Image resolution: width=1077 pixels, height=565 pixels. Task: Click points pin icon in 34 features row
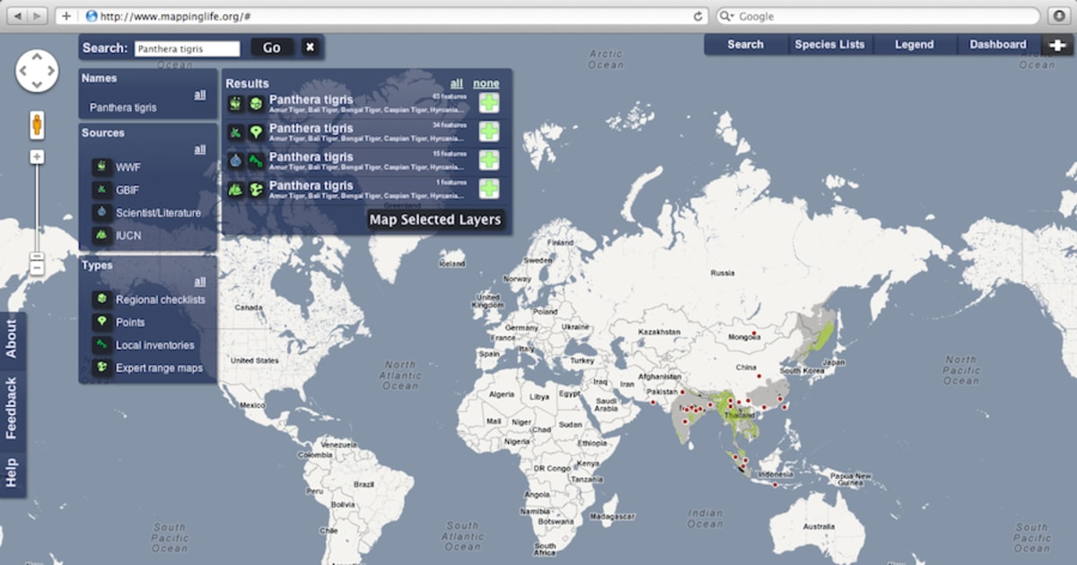256,133
